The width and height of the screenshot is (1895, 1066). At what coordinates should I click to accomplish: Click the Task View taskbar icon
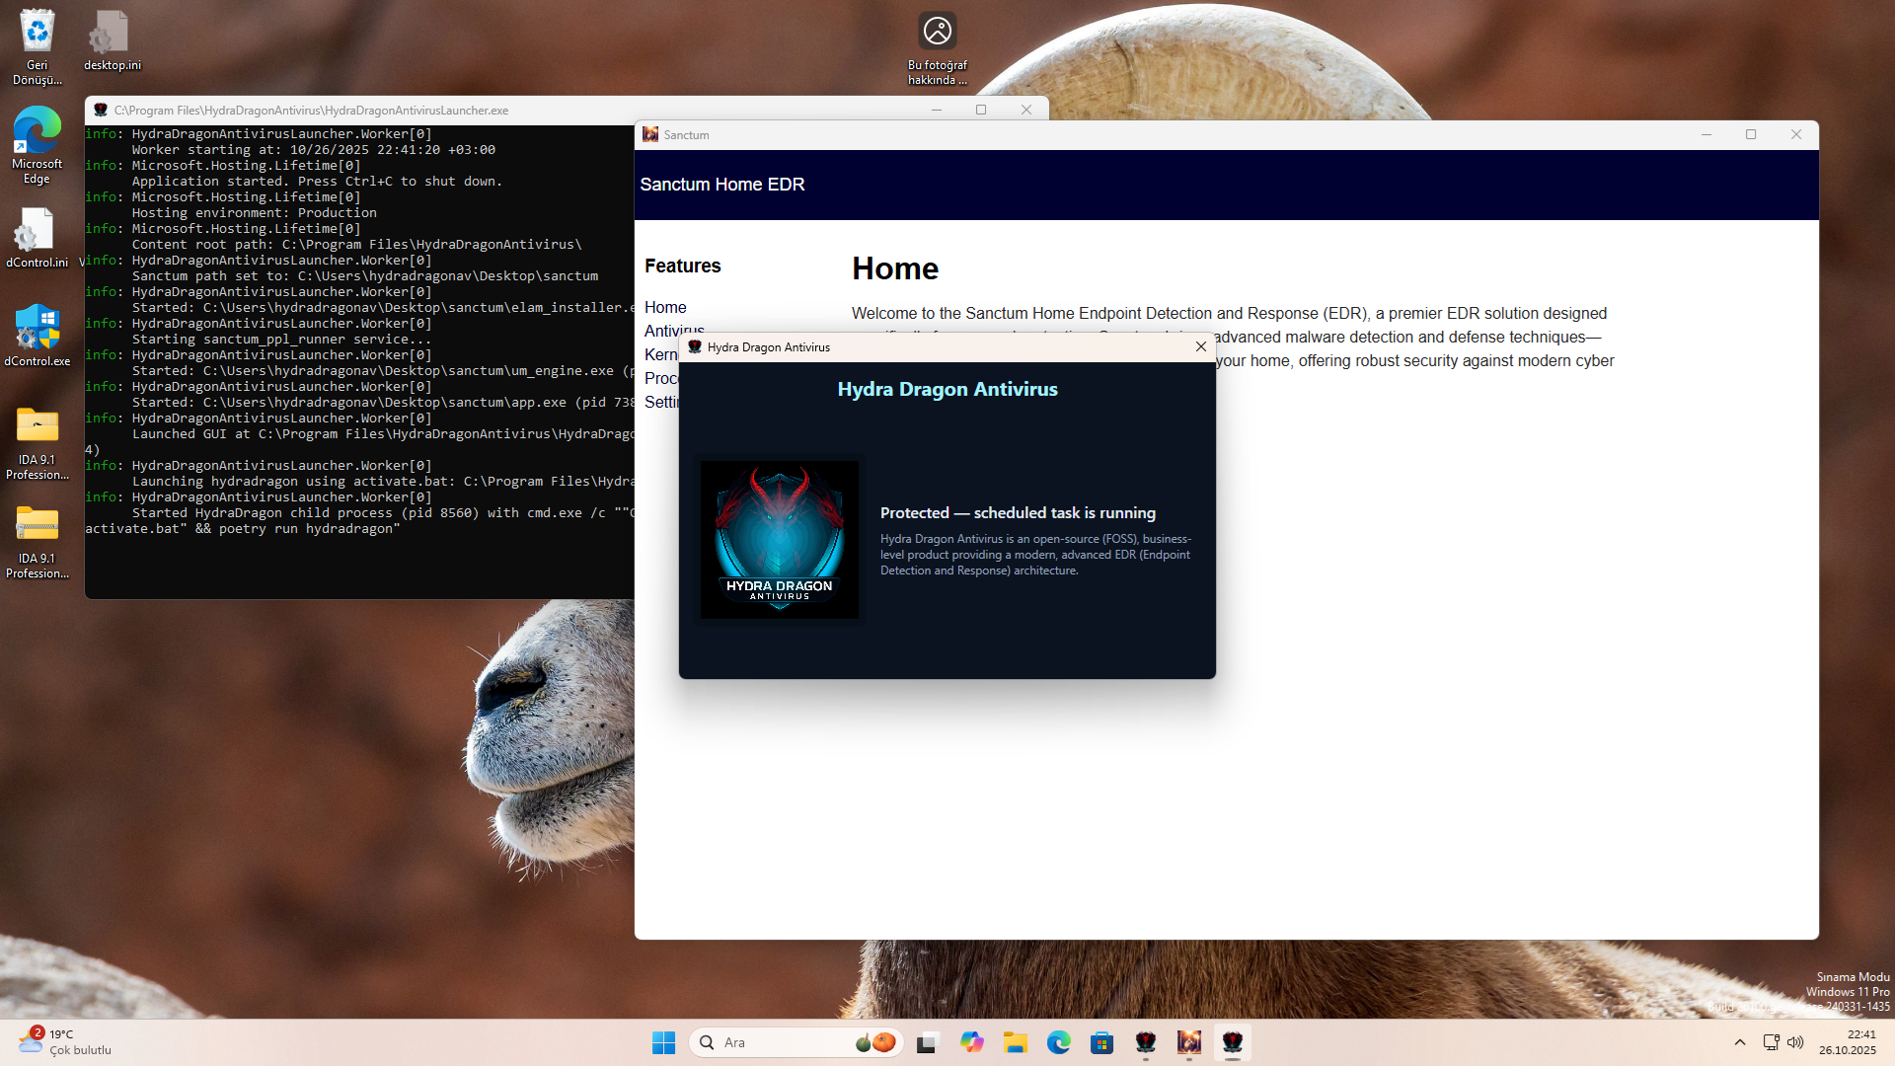click(927, 1042)
